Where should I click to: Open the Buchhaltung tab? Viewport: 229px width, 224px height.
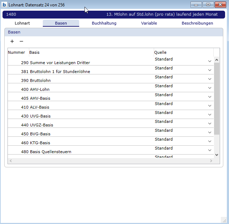coord(104,23)
